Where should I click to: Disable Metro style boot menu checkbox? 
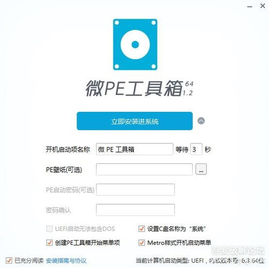(x=141, y=243)
